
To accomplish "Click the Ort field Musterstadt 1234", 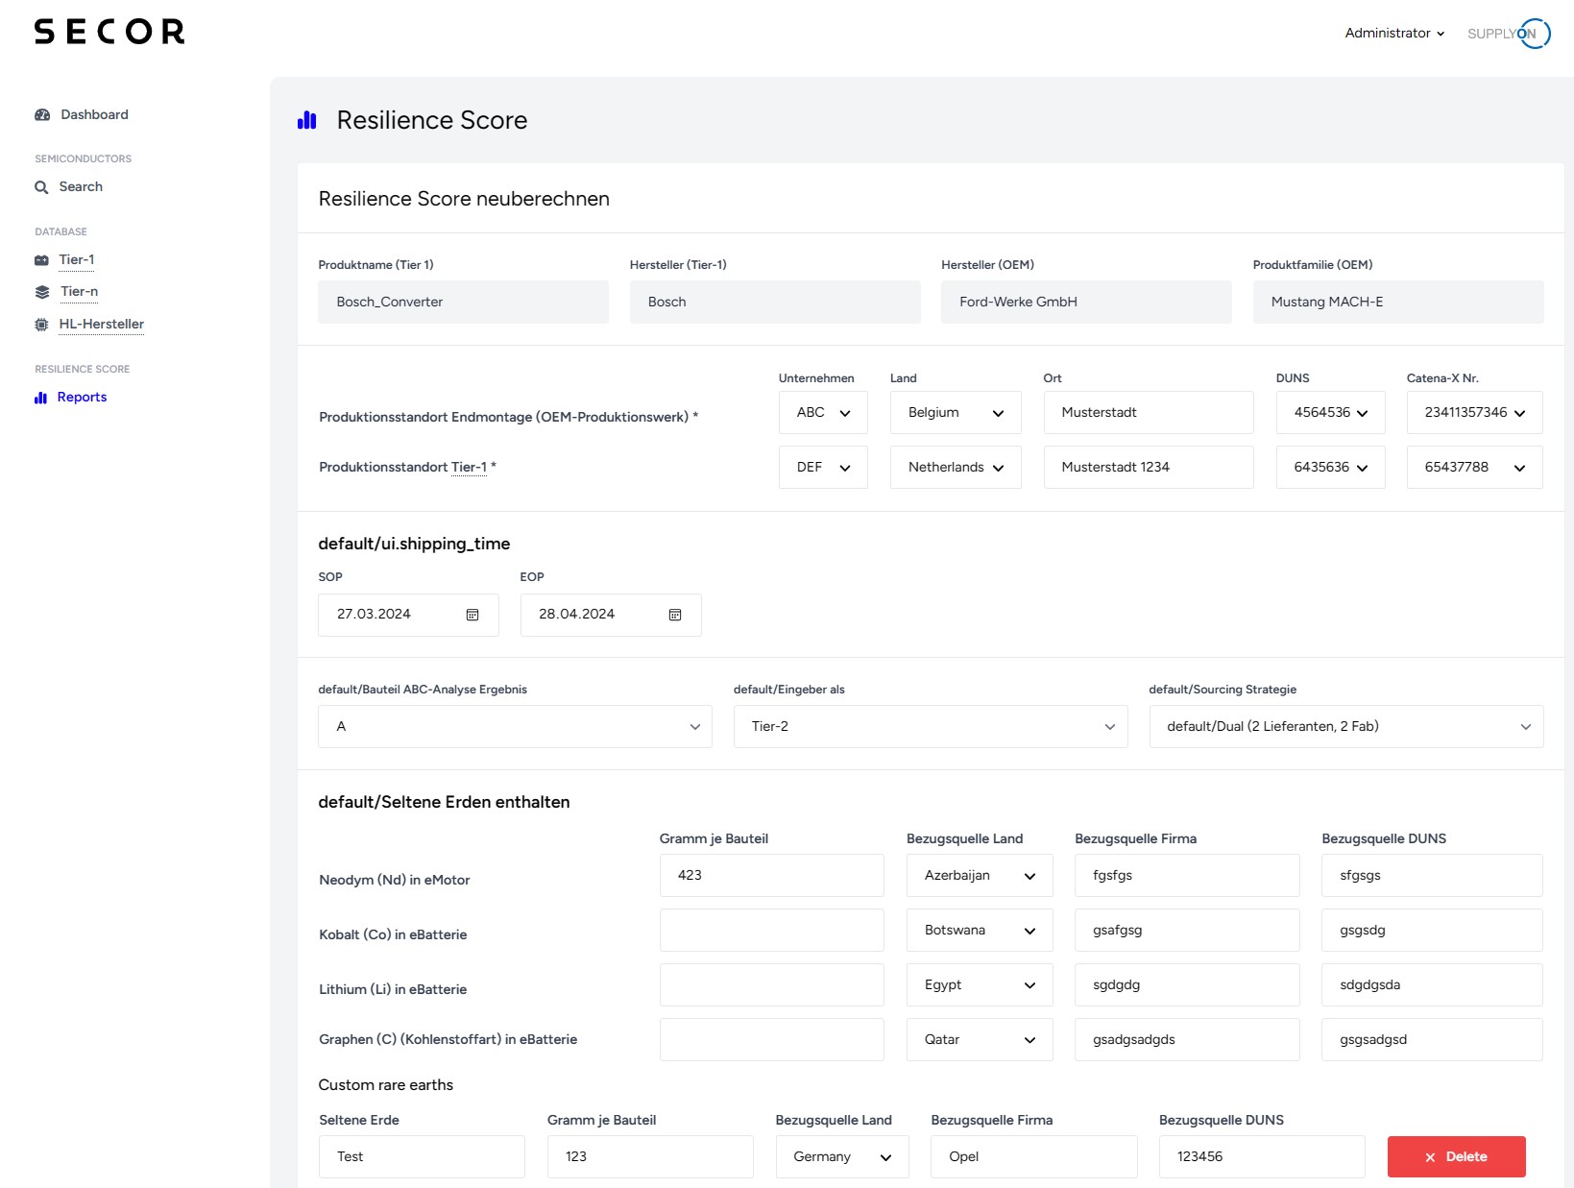I will pyautogui.click(x=1149, y=468).
